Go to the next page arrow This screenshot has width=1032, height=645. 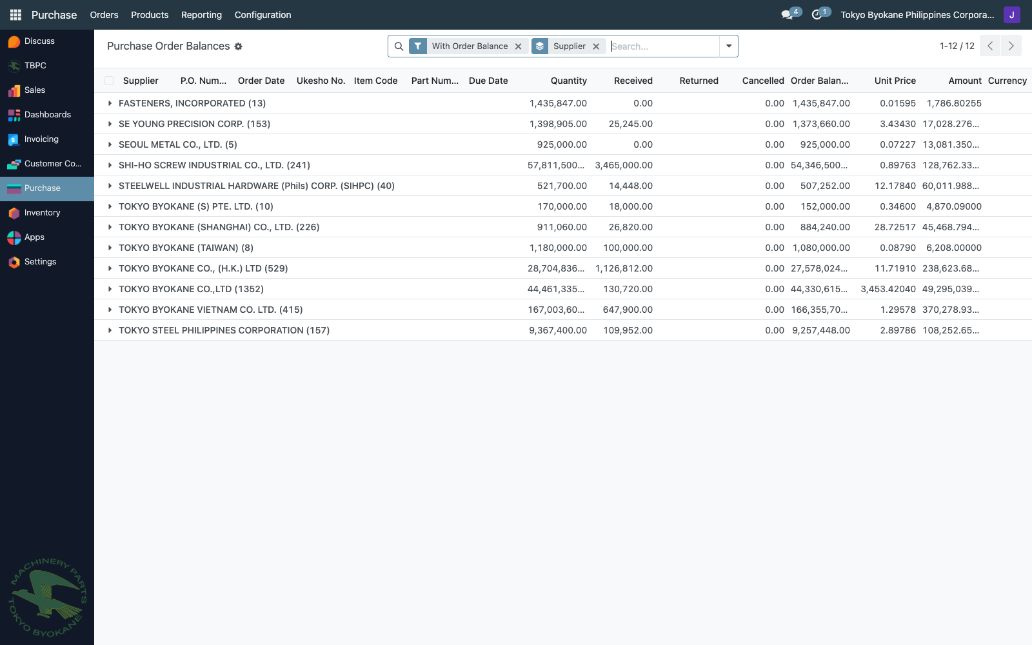pyautogui.click(x=1011, y=46)
